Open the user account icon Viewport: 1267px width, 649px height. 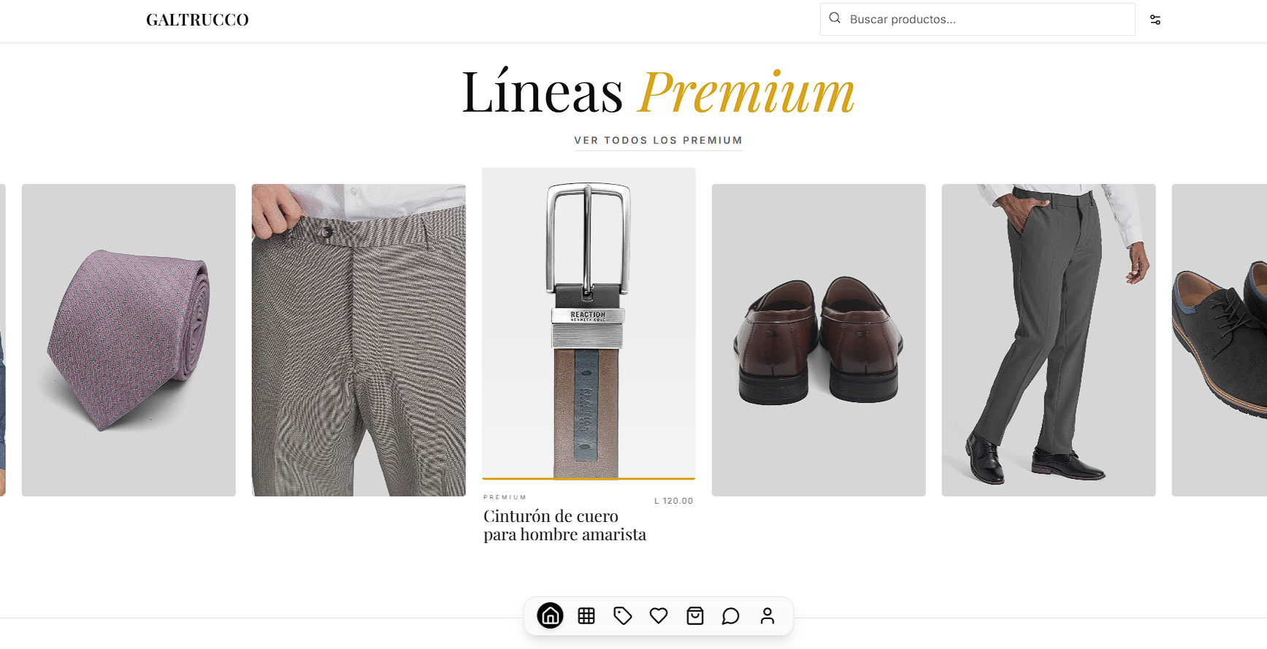pos(767,615)
